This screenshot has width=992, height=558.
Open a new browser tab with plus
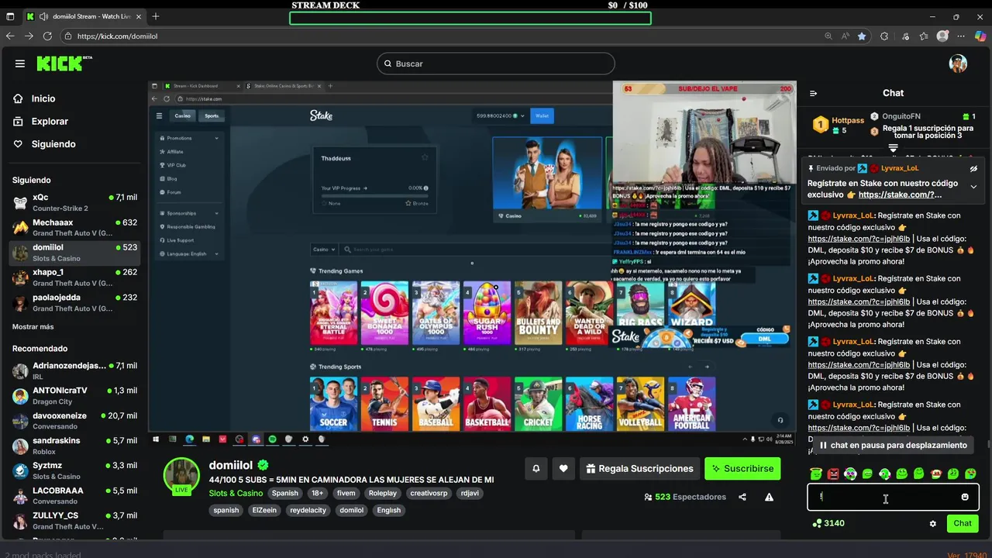click(155, 16)
